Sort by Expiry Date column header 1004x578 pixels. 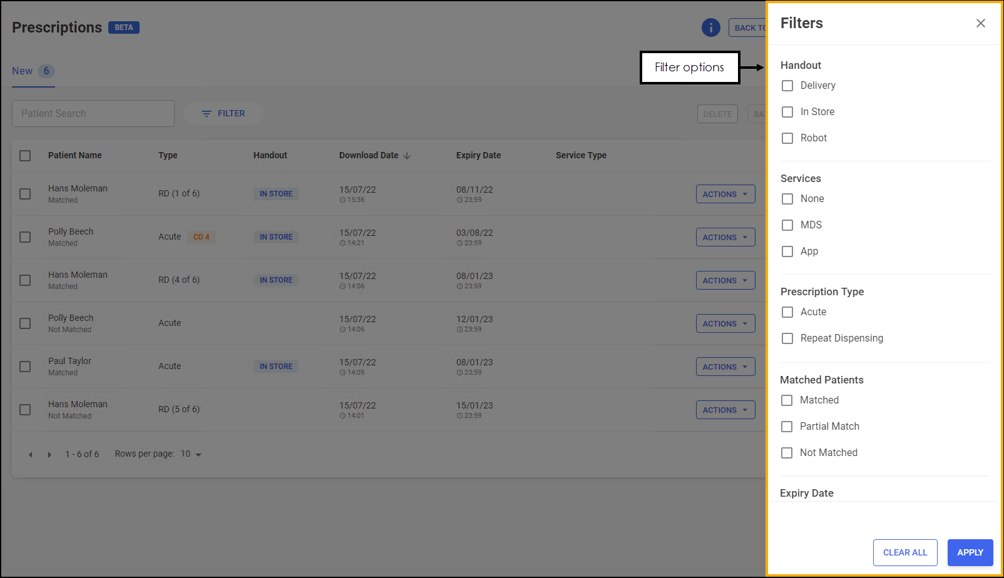point(478,155)
